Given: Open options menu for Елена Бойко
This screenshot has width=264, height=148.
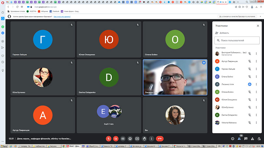Looking at the screenshot, I should point(256,77).
